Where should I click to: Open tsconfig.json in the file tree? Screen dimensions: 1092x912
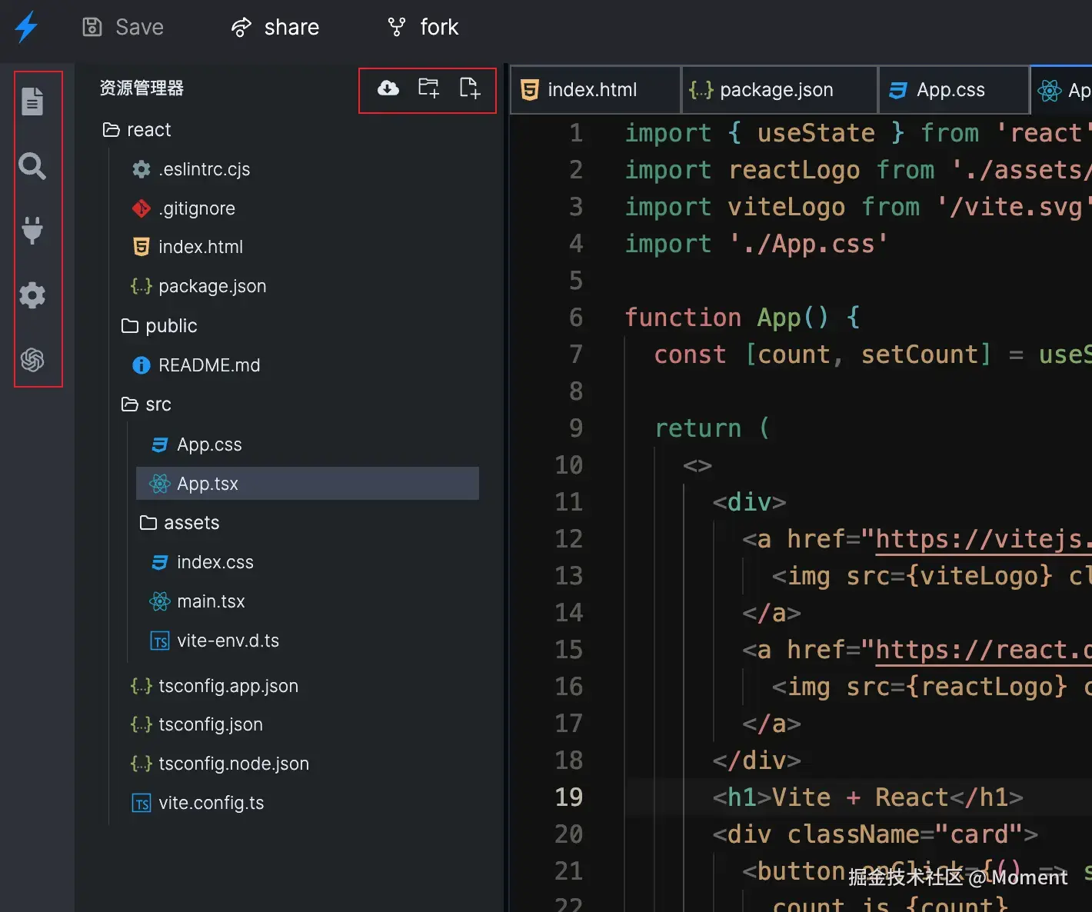point(197,724)
